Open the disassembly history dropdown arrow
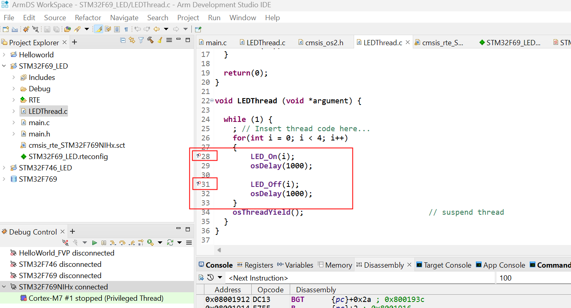Image resolution: width=571 pixels, height=308 pixels. [220, 278]
